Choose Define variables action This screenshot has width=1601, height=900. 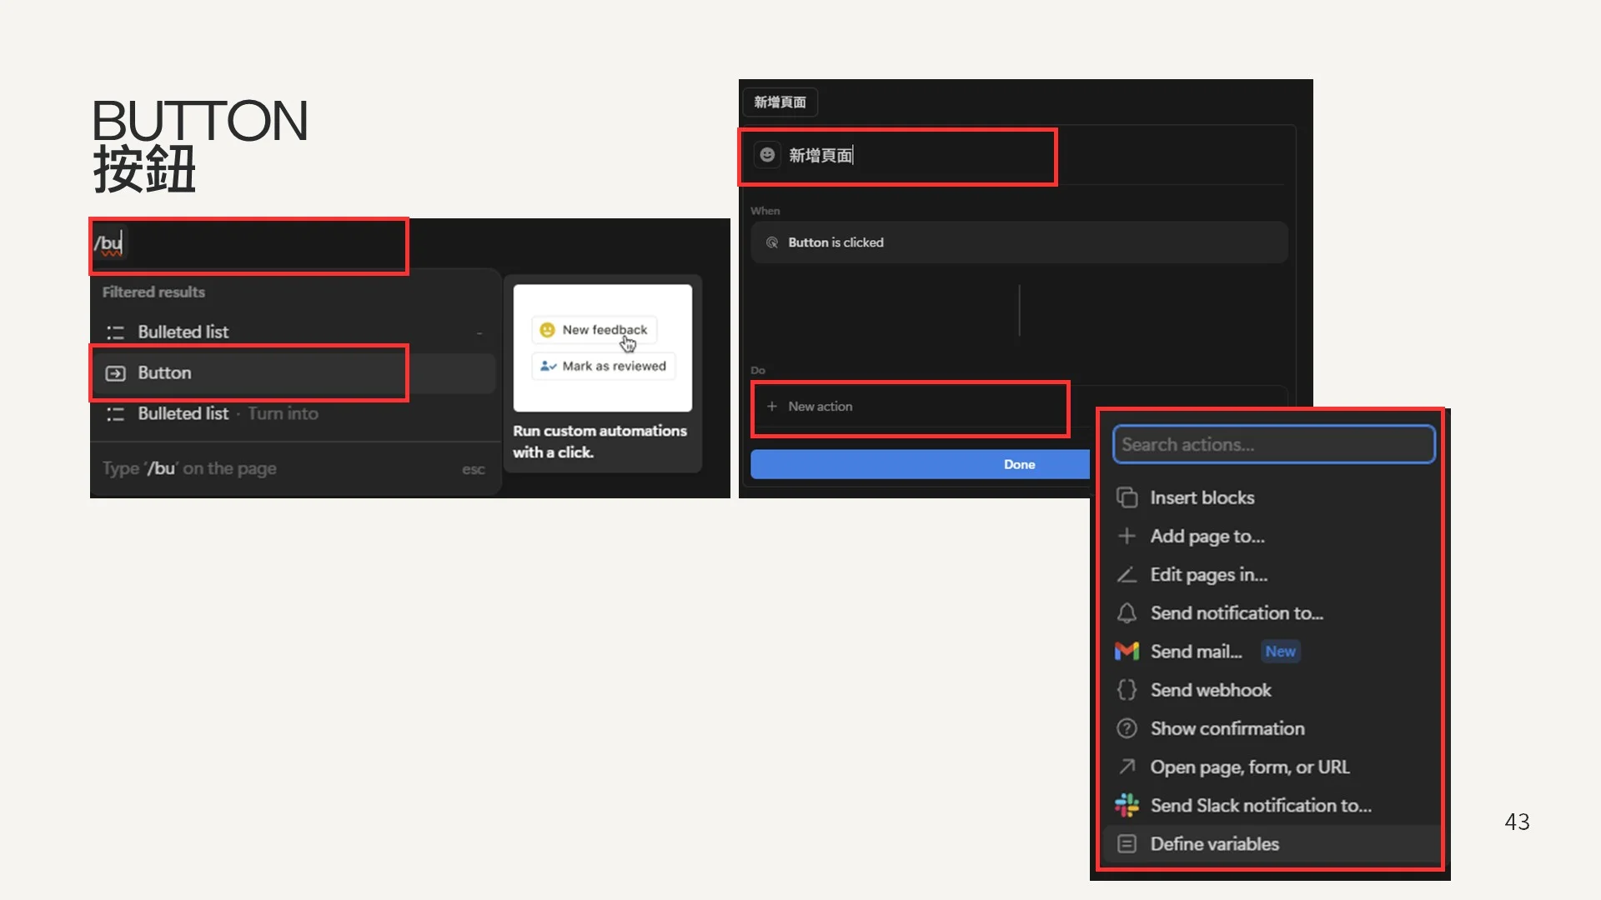(1214, 844)
